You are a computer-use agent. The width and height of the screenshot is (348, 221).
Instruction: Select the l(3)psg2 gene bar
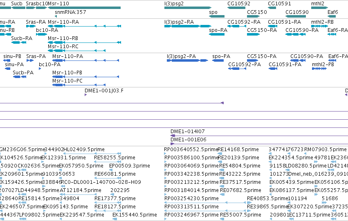(x=188, y=8)
